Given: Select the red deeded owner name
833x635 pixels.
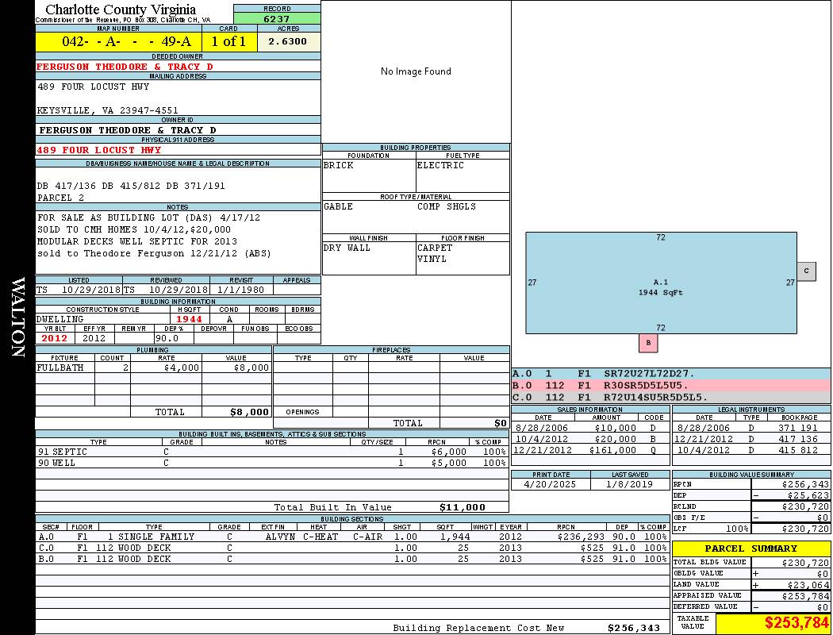Looking at the screenshot, I should [x=125, y=67].
